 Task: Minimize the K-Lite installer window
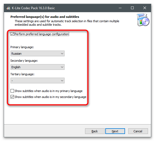click(x=120, y=8)
